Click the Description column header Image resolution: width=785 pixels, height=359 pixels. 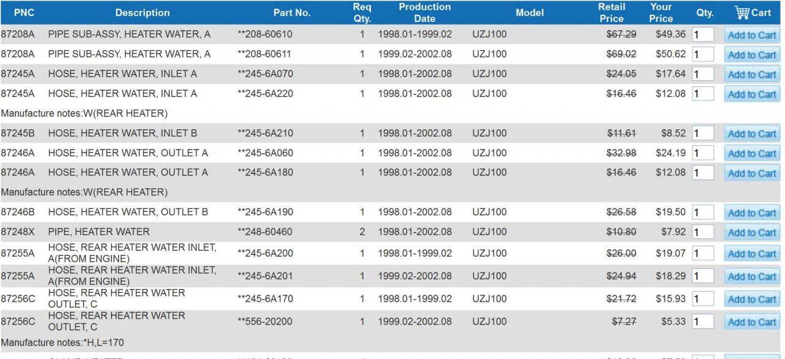coord(142,12)
